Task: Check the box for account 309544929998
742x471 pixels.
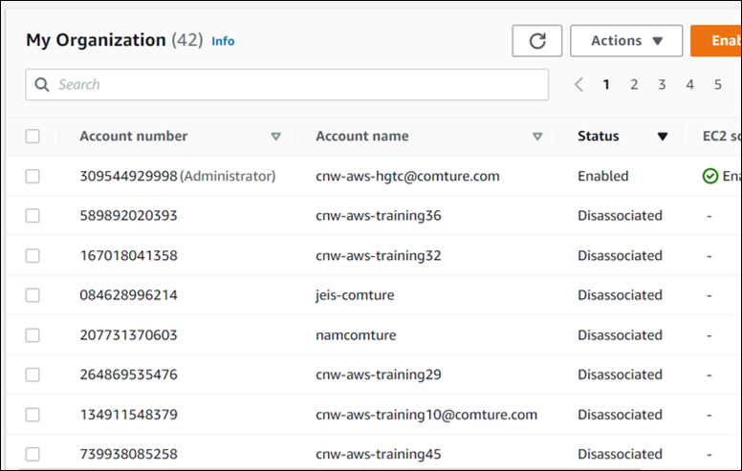Action: click(33, 176)
